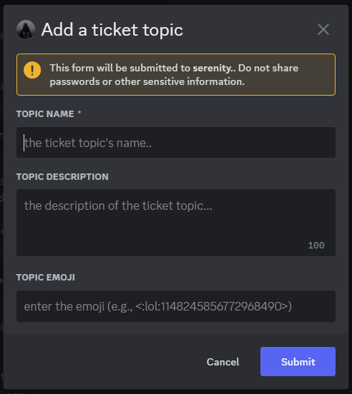Click the Add a ticket topic heading
The height and width of the screenshot is (394, 352).
(112, 30)
